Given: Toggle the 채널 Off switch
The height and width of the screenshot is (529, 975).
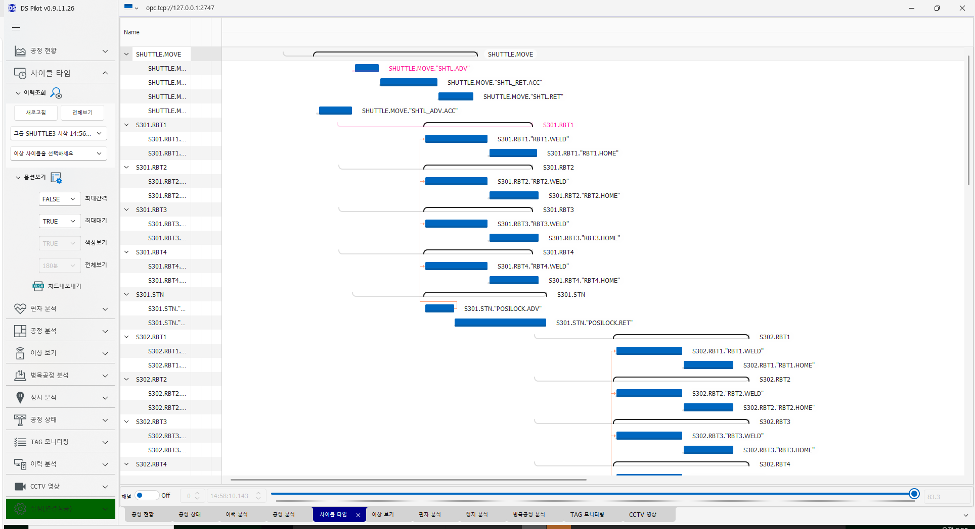Looking at the screenshot, I should (x=146, y=496).
